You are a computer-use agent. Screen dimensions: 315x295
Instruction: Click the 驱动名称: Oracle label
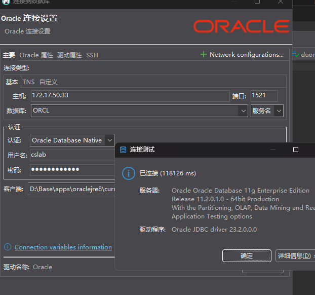tap(28, 267)
